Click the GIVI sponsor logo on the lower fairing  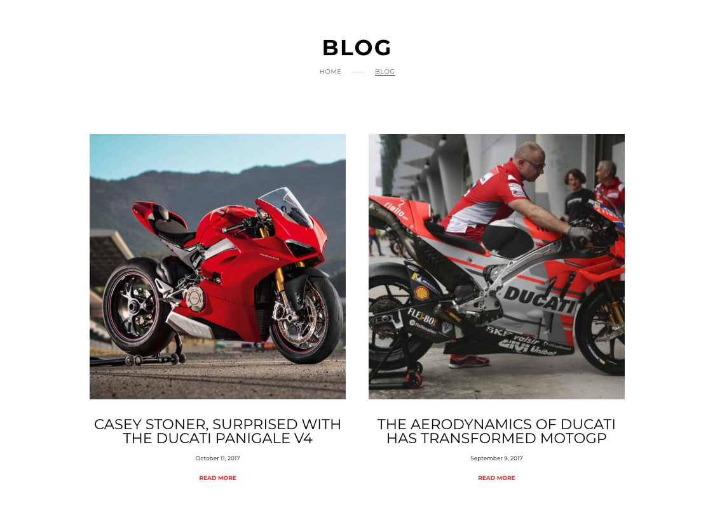click(513, 345)
